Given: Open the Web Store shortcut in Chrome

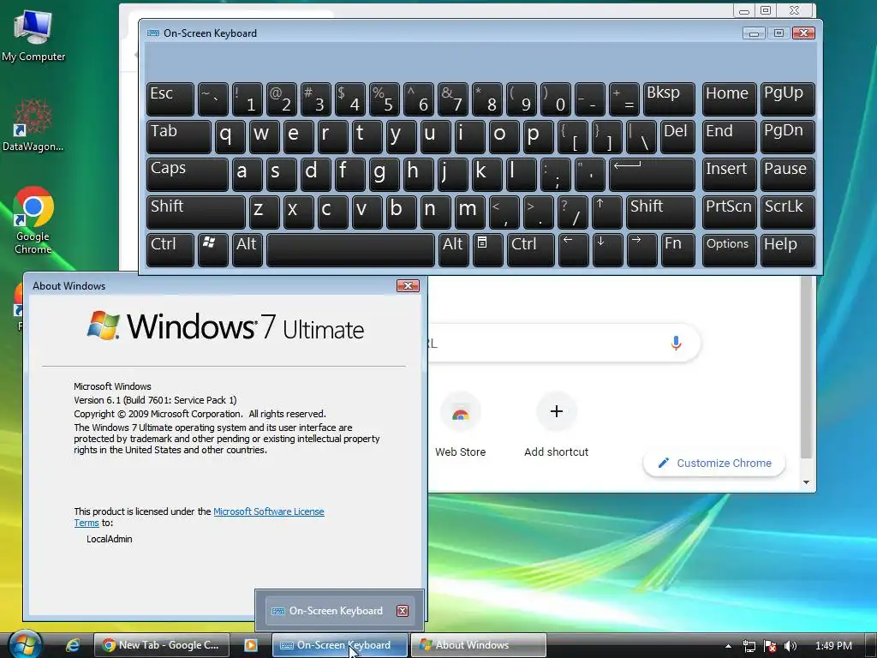Looking at the screenshot, I should 460,425.
